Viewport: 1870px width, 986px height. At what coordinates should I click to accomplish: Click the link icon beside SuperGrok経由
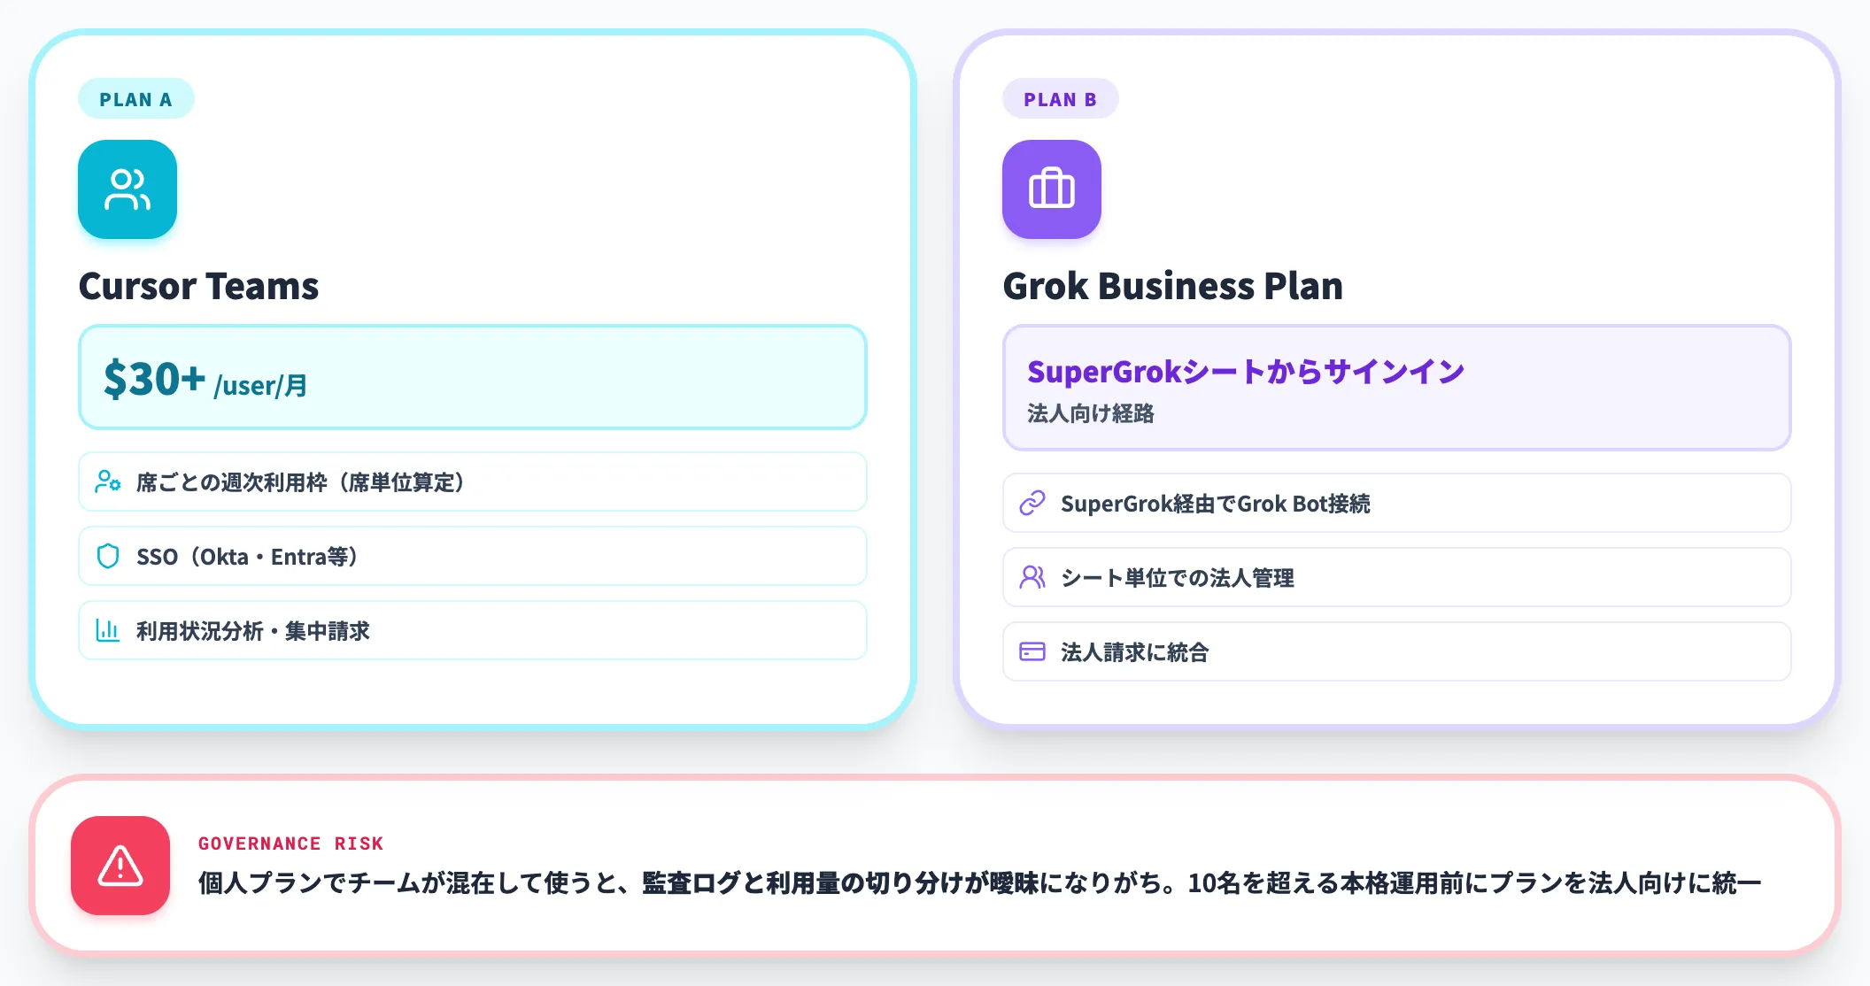click(x=1032, y=503)
